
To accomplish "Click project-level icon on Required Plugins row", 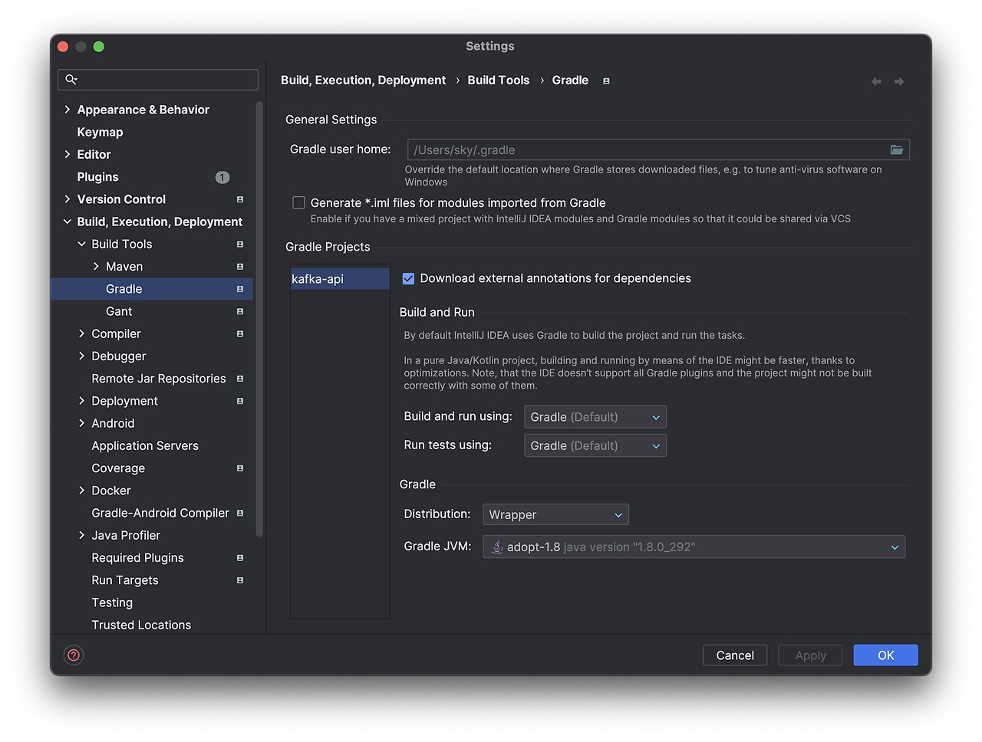I will 240,558.
